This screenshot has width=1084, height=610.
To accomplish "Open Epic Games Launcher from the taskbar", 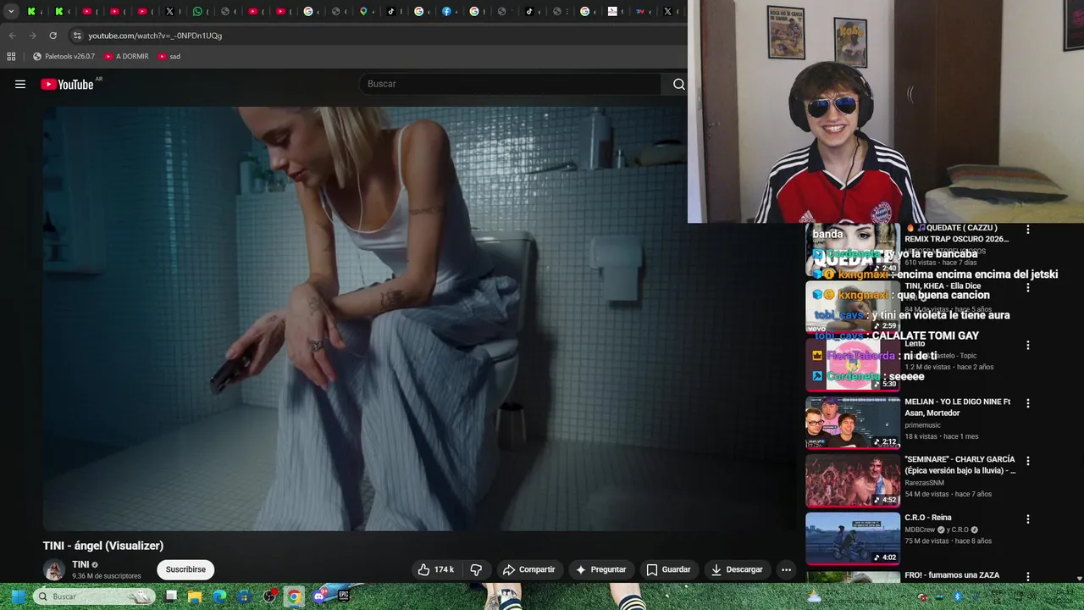I will tap(343, 596).
